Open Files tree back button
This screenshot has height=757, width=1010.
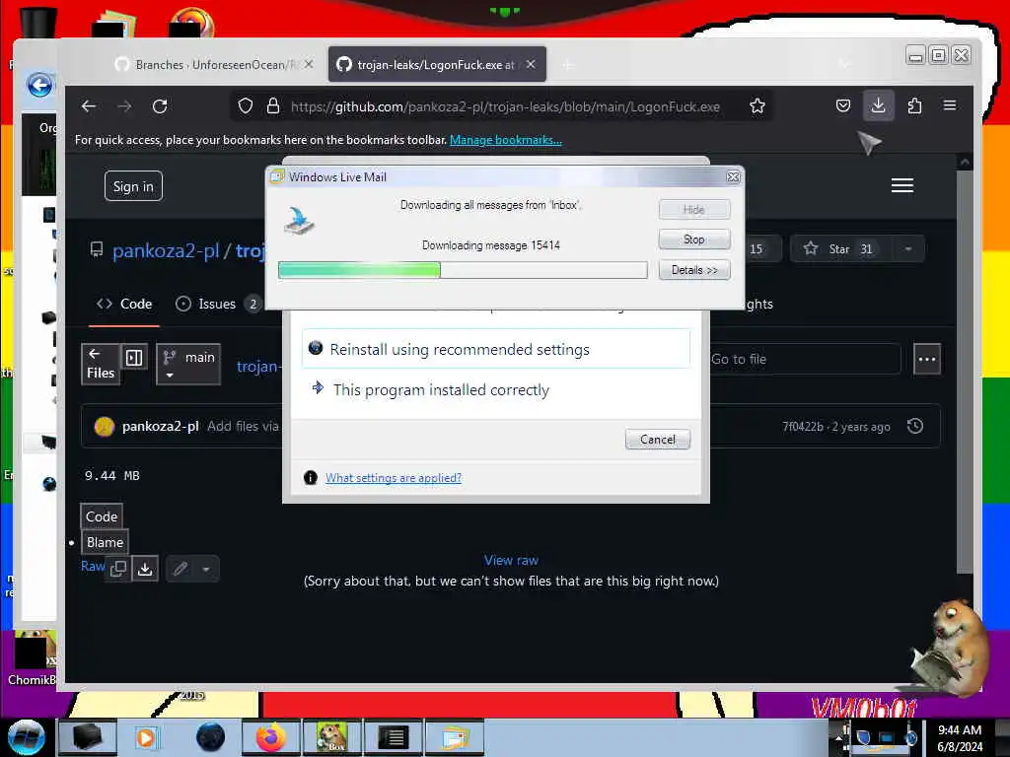coord(101,365)
